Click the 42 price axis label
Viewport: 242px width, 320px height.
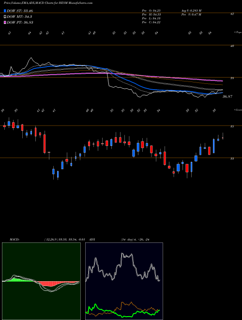click(x=232, y=14)
